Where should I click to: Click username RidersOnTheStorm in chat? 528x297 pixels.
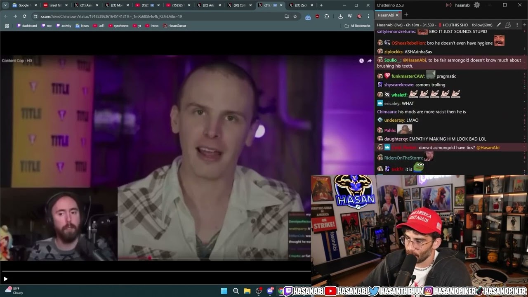[403, 158]
